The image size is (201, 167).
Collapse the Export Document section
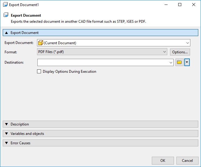[x=7, y=33]
